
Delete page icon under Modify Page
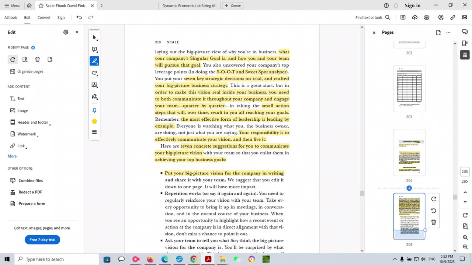pyautogui.click(x=37, y=59)
